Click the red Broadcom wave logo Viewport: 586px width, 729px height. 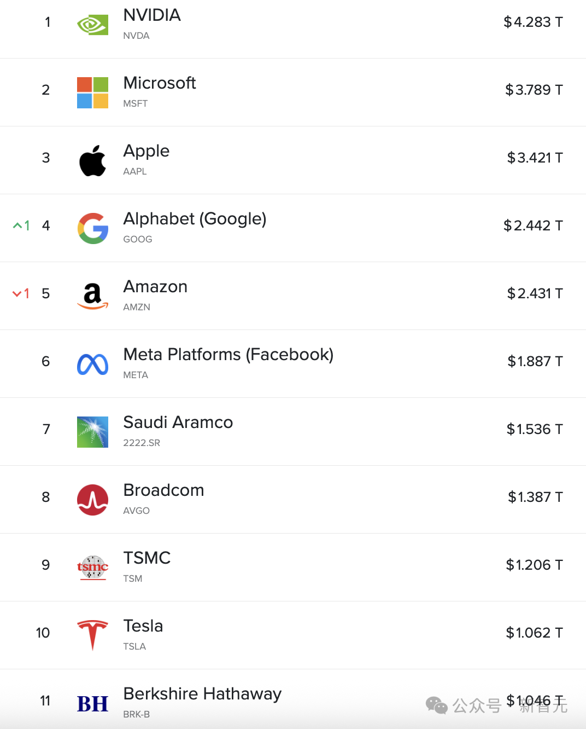click(x=92, y=500)
